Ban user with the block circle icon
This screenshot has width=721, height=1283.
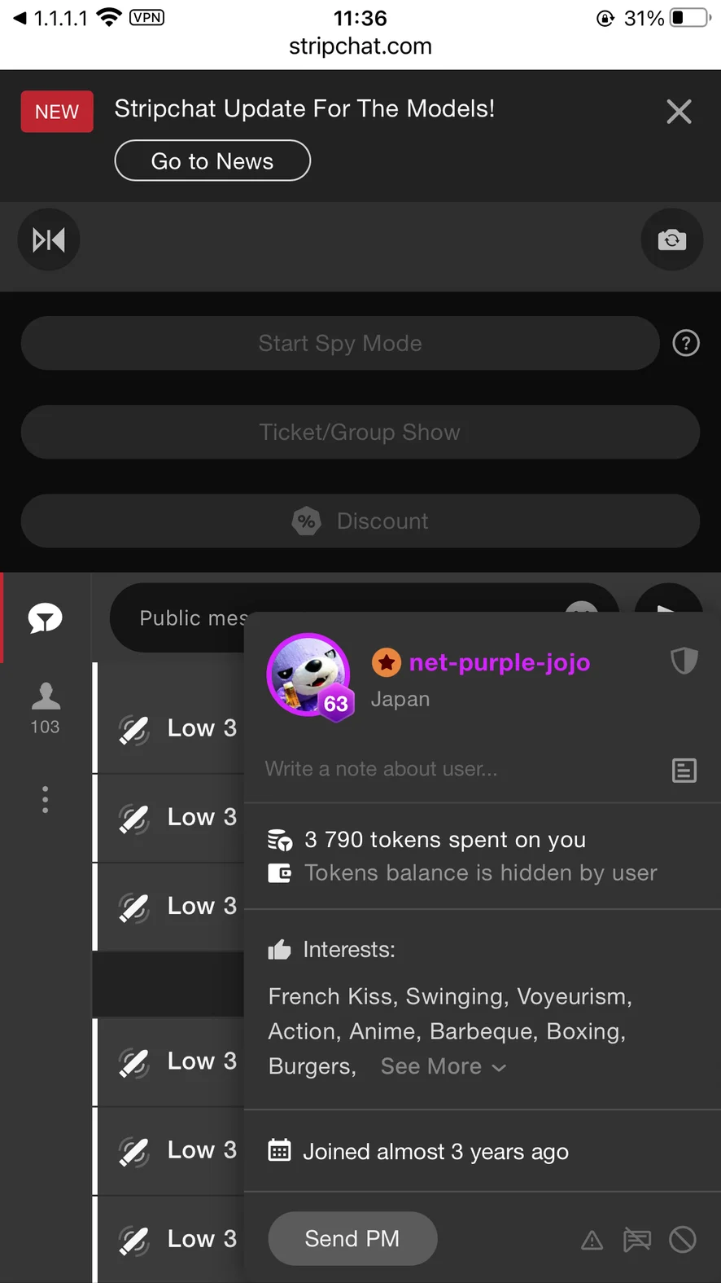pyautogui.click(x=682, y=1240)
